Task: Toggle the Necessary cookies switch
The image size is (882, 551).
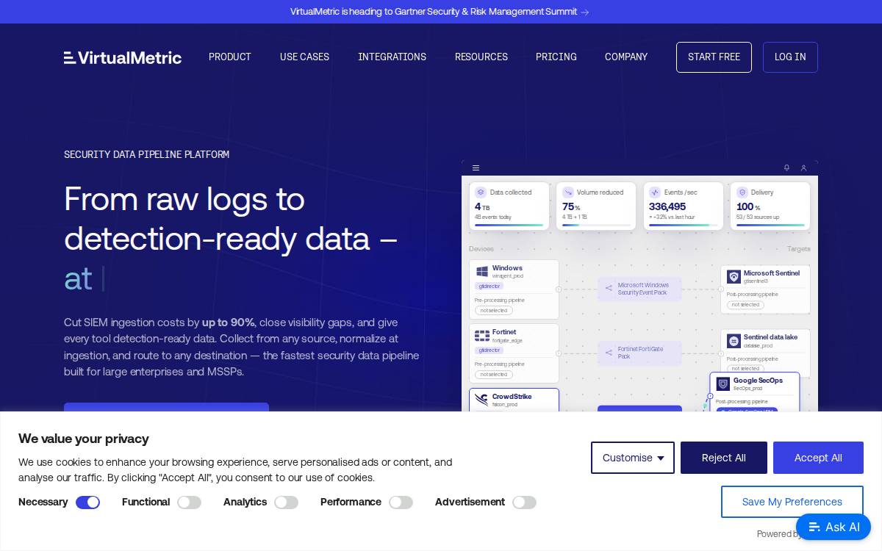Action: pos(87,503)
